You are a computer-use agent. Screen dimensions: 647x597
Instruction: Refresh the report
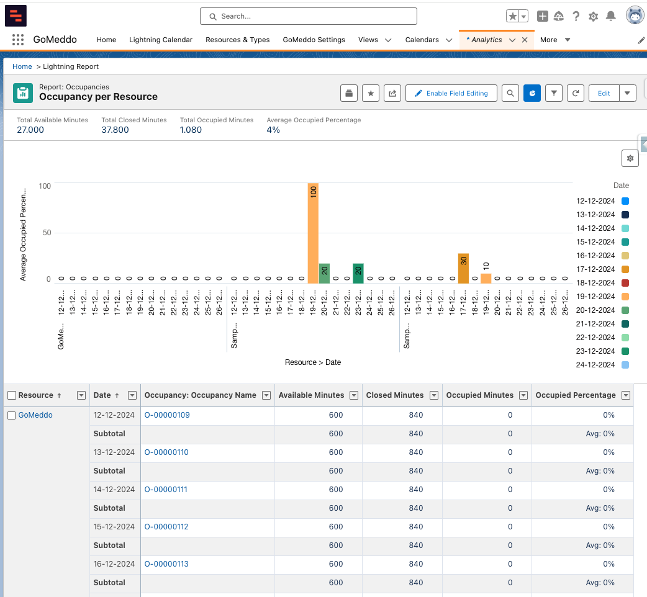tap(576, 93)
